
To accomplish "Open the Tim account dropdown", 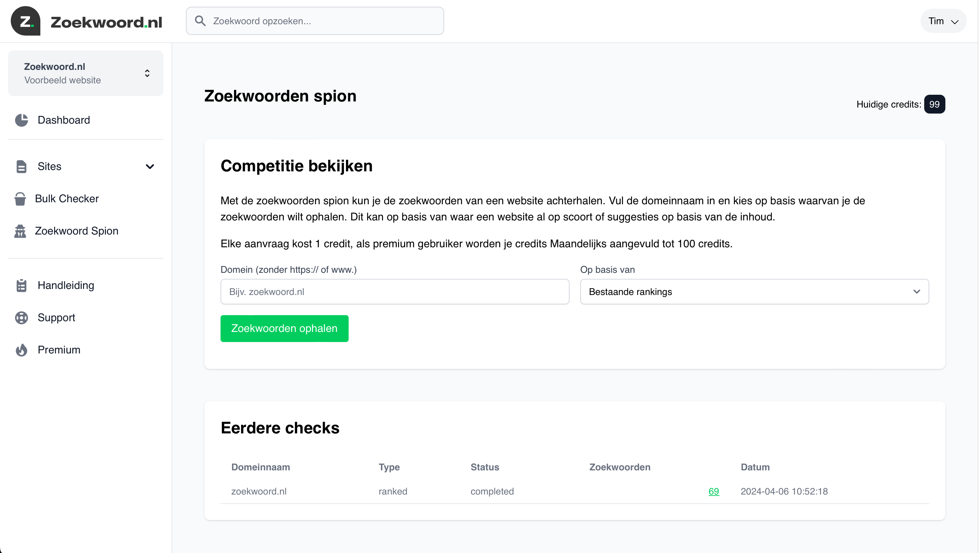I will tap(944, 21).
